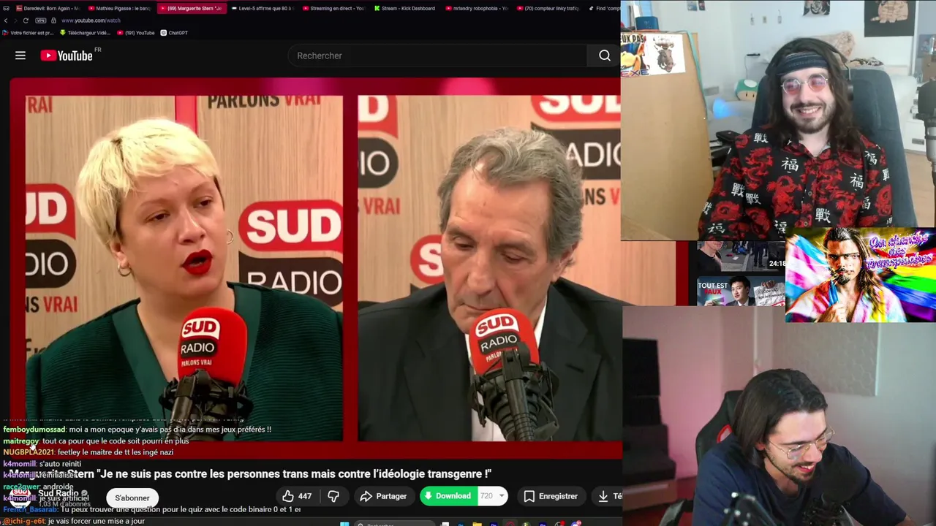Save video with Enregistrer button
Image resolution: width=936 pixels, height=526 pixels.
click(551, 496)
